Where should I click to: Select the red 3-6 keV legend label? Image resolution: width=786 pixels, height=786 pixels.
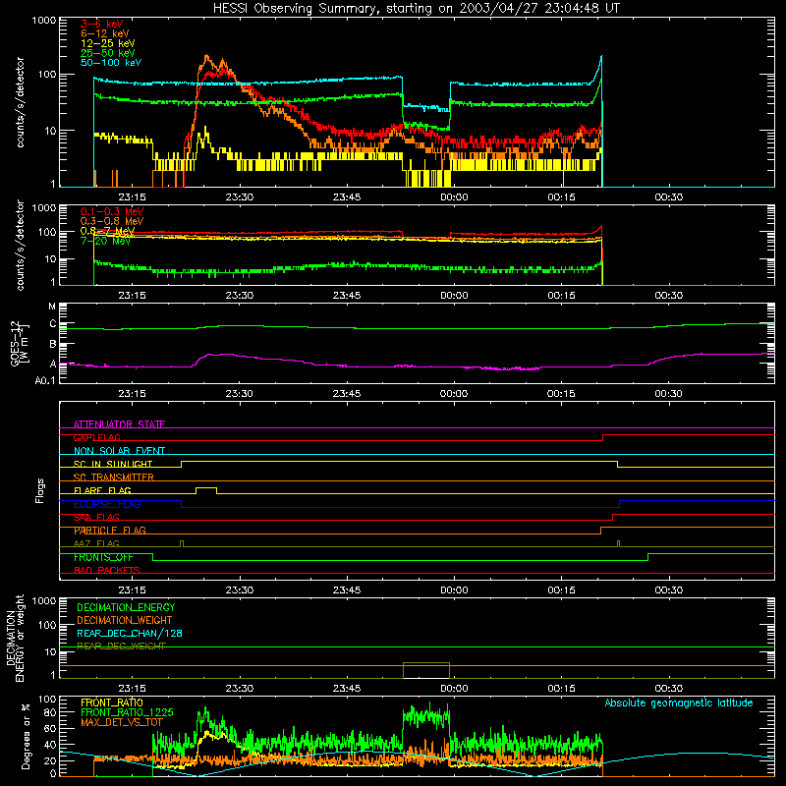(102, 24)
